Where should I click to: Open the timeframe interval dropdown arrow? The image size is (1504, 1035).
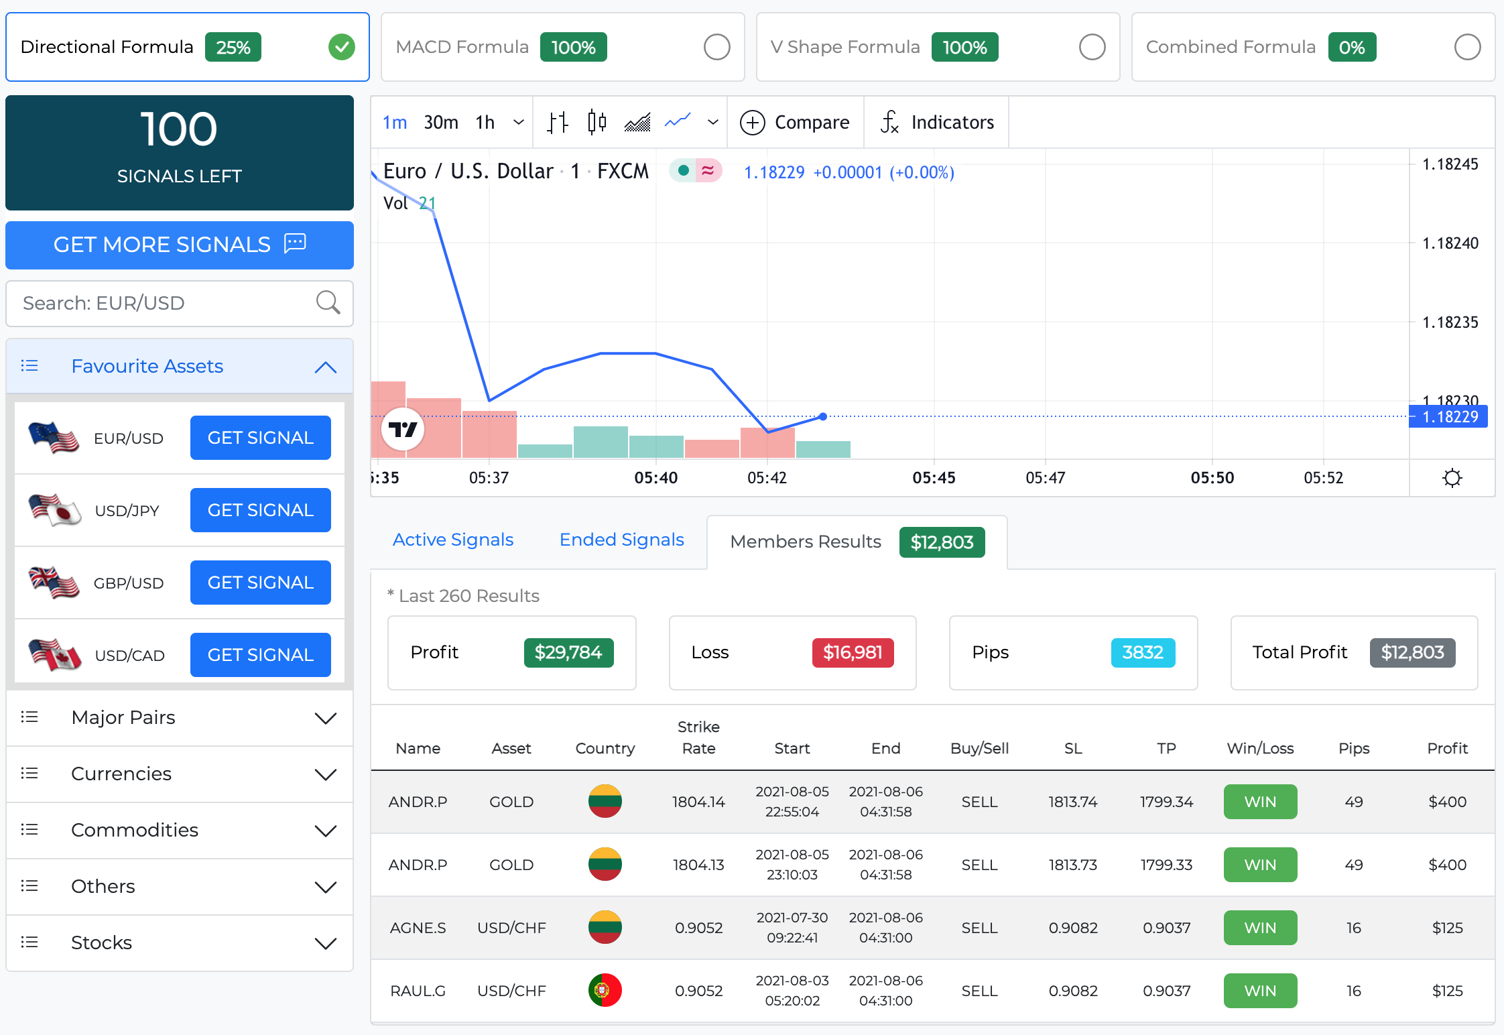(x=518, y=122)
